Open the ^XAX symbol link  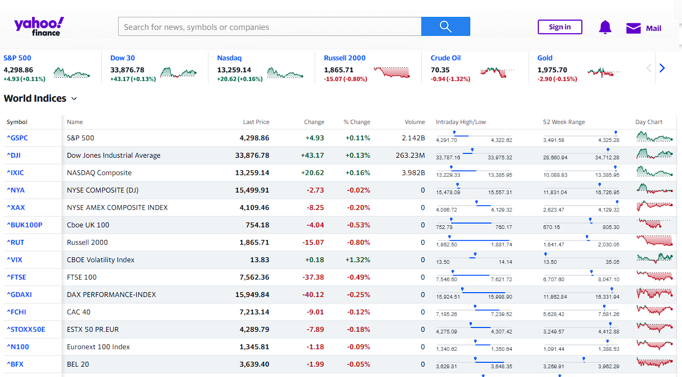(x=16, y=207)
